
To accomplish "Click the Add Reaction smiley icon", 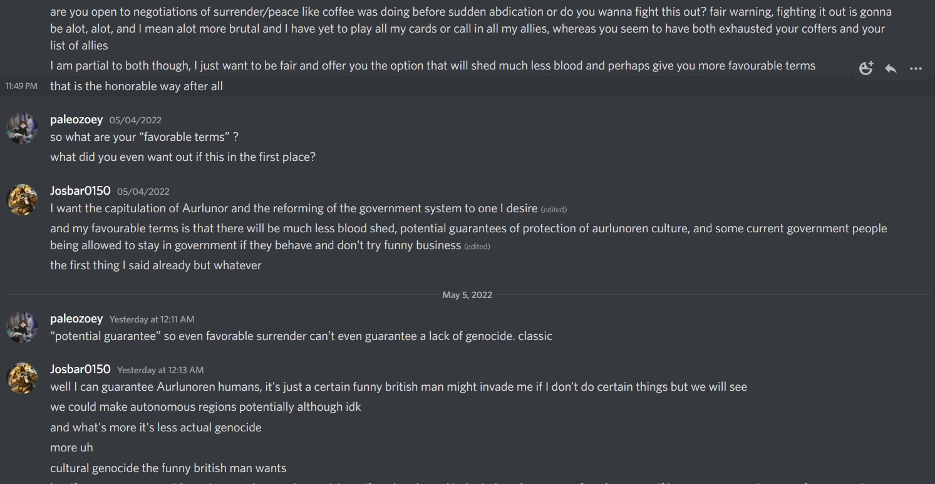I will pyautogui.click(x=866, y=69).
